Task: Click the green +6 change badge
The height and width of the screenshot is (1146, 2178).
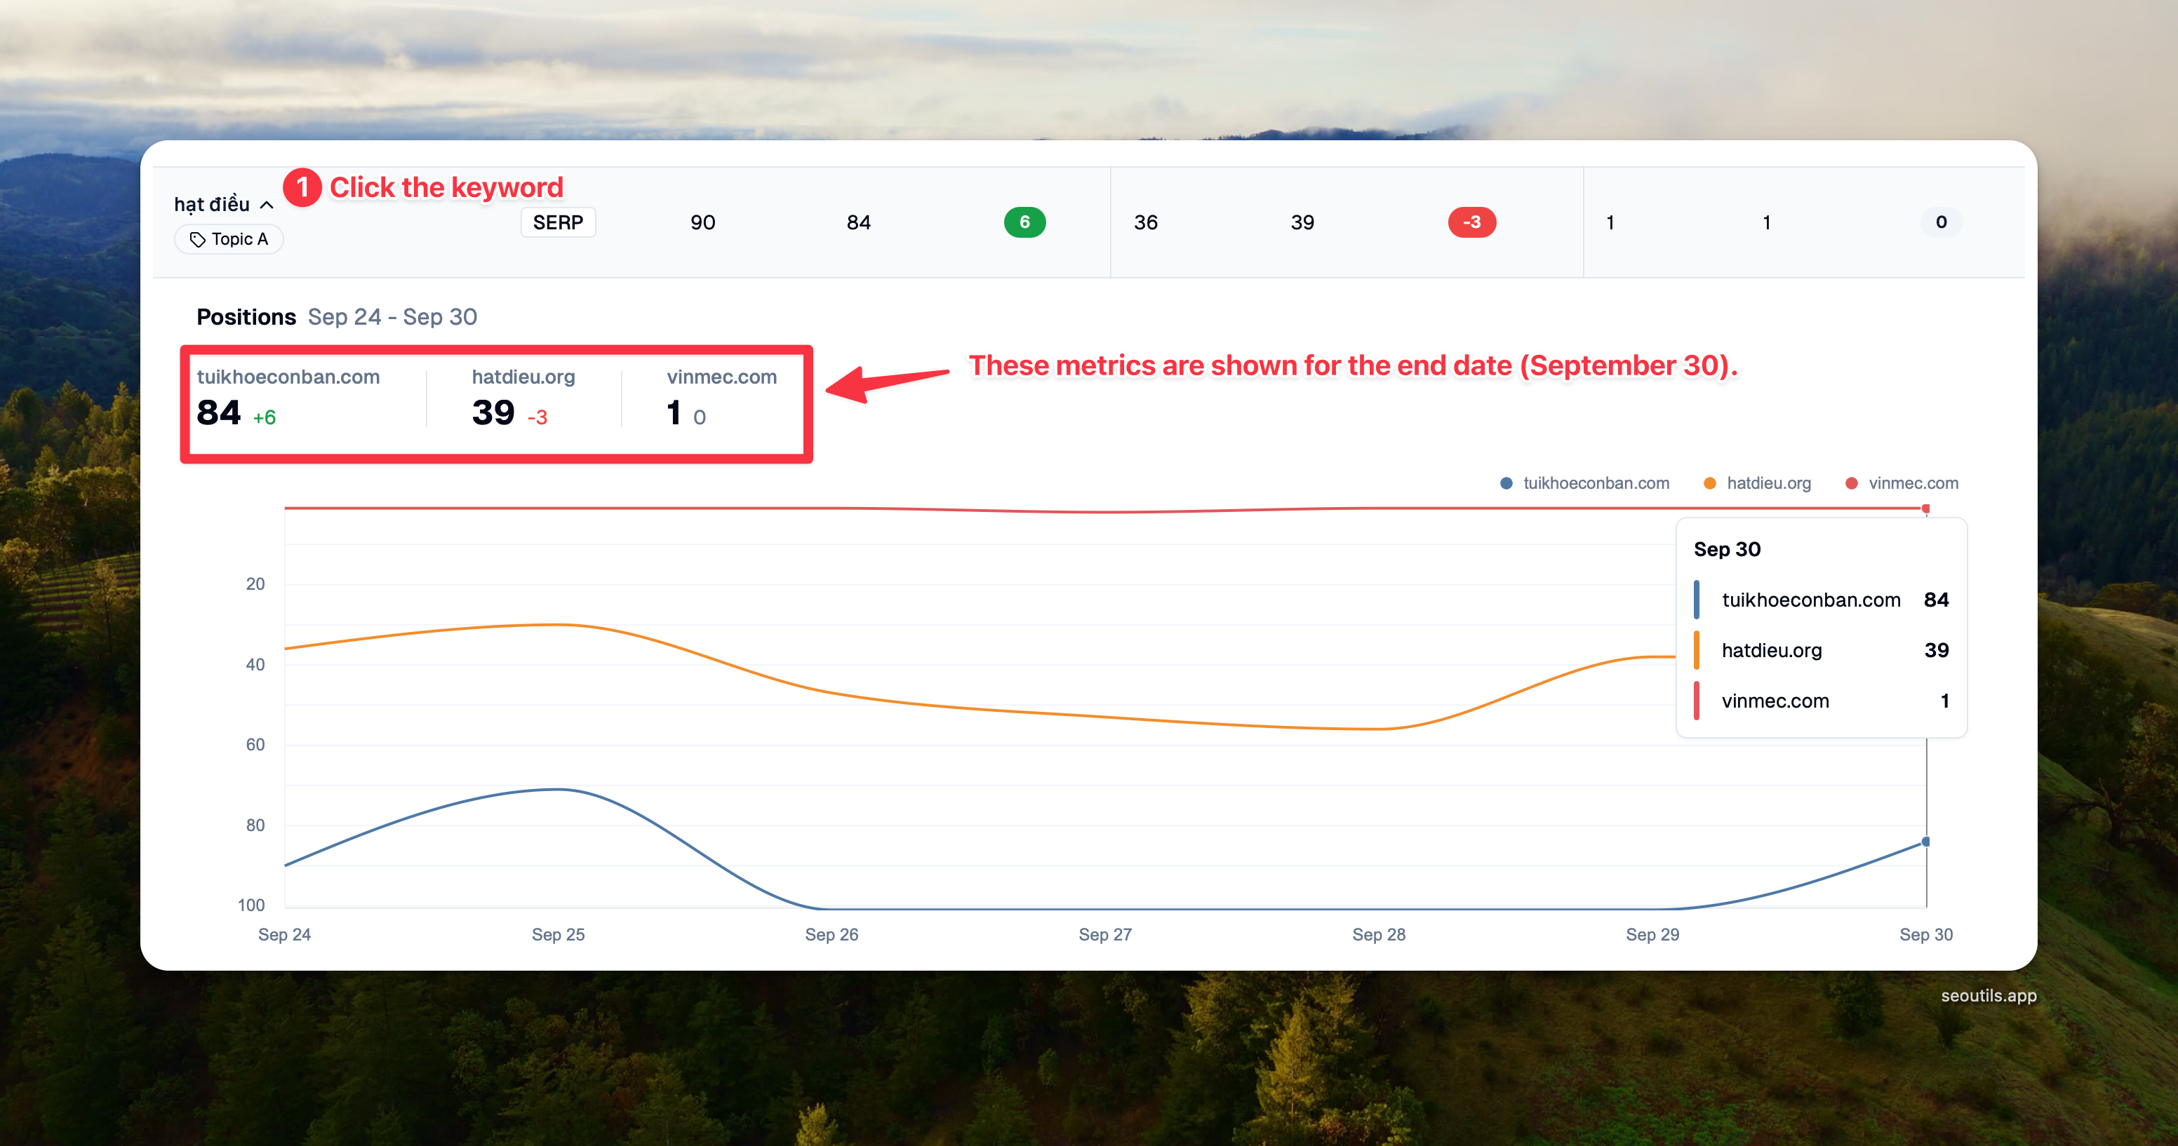Action: (1024, 222)
